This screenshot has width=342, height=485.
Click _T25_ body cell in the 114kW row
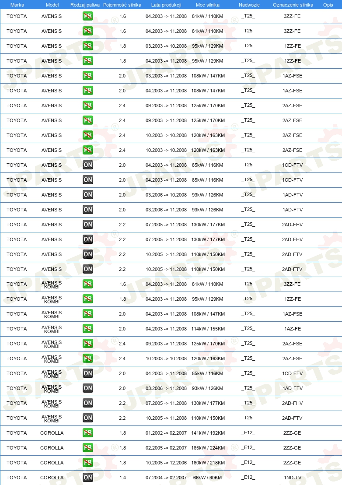pyautogui.click(x=248, y=328)
